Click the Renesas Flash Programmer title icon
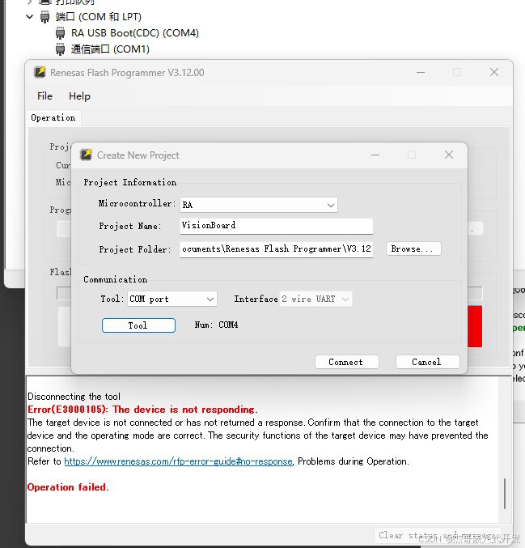The height and width of the screenshot is (548, 525). click(40, 72)
